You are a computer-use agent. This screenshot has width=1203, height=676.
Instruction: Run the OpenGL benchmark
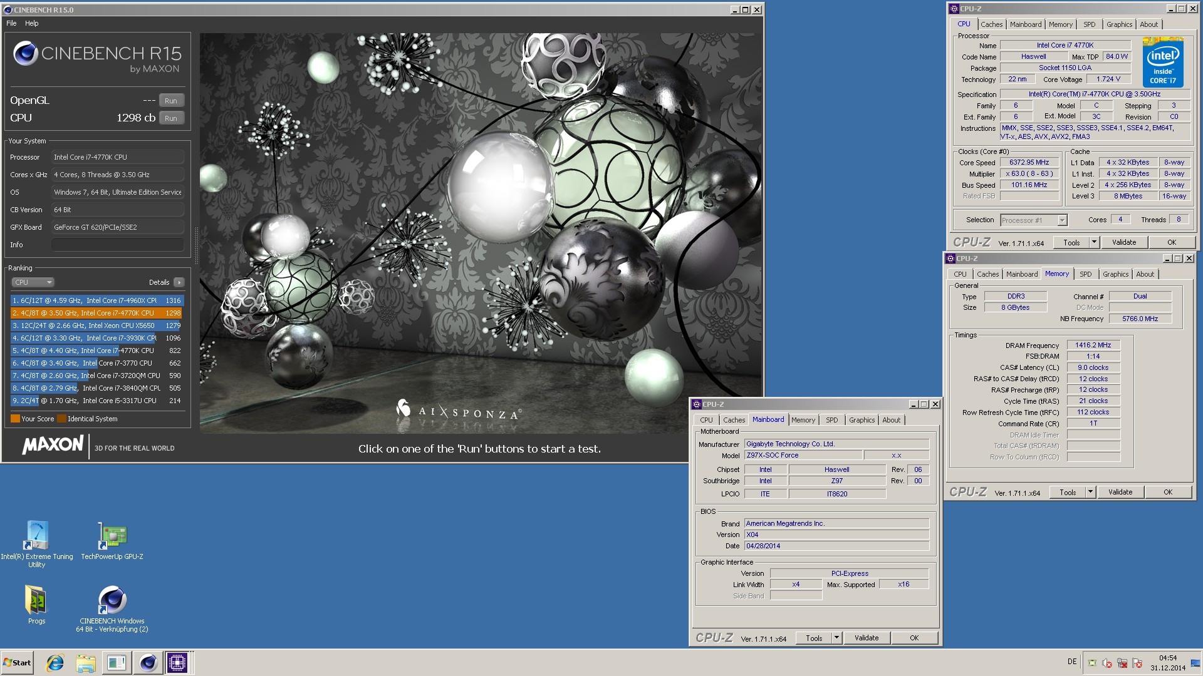pyautogui.click(x=171, y=101)
